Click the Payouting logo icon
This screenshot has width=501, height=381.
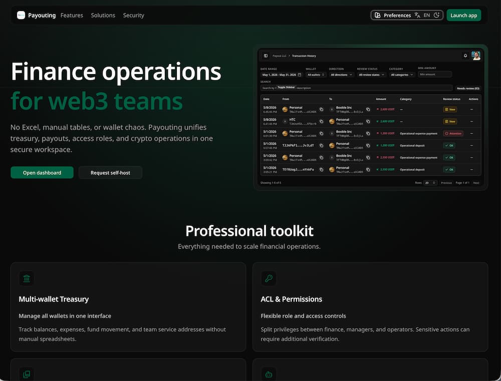tap(21, 15)
